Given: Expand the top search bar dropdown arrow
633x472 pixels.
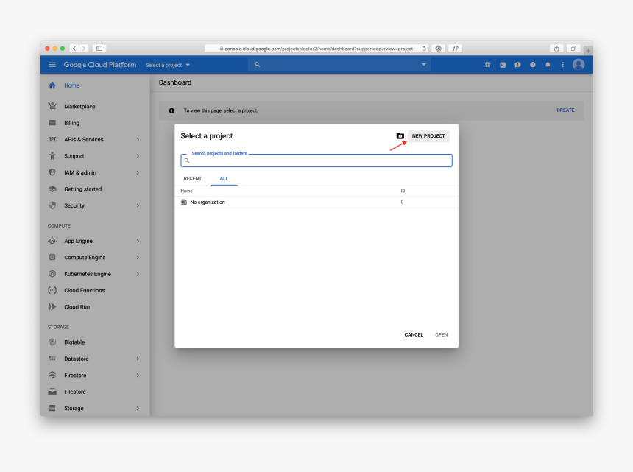Looking at the screenshot, I should [424, 65].
